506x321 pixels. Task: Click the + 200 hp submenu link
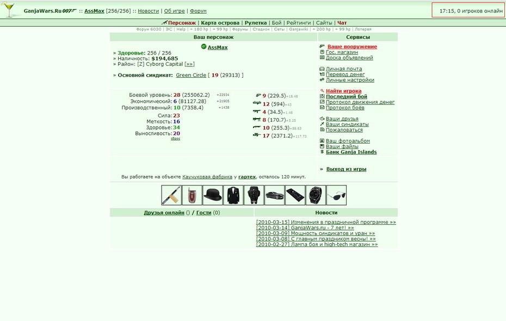(x=322, y=29)
